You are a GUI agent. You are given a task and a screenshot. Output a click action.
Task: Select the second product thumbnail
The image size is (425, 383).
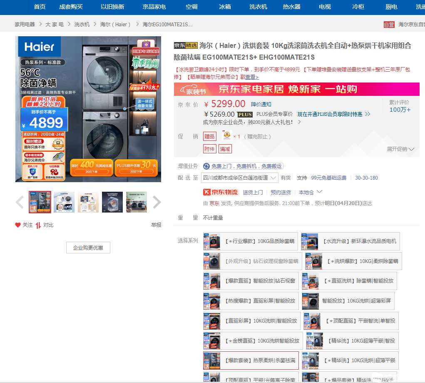click(x=64, y=202)
